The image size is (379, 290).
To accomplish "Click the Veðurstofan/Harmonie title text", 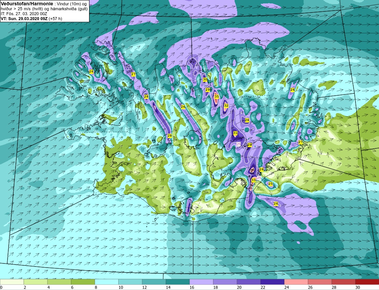I will (x=26, y=4).
